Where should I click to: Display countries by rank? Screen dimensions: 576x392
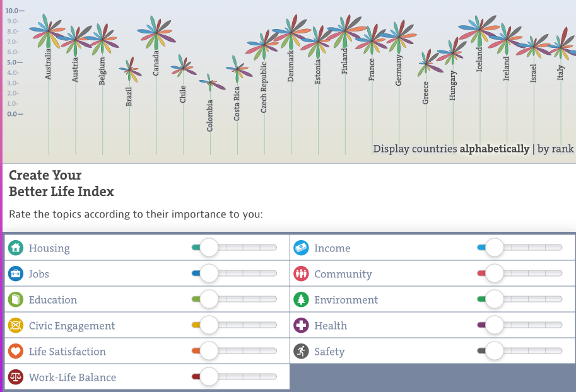pos(556,149)
